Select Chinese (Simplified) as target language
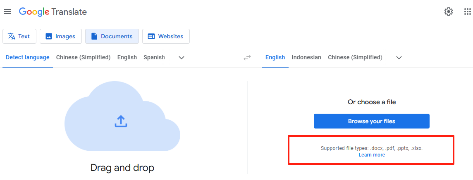 tap(355, 57)
